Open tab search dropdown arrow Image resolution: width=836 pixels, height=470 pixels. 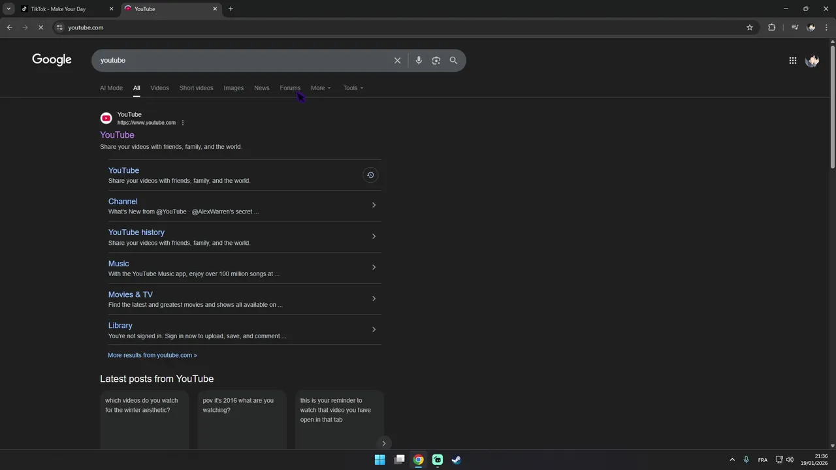pos(8,9)
